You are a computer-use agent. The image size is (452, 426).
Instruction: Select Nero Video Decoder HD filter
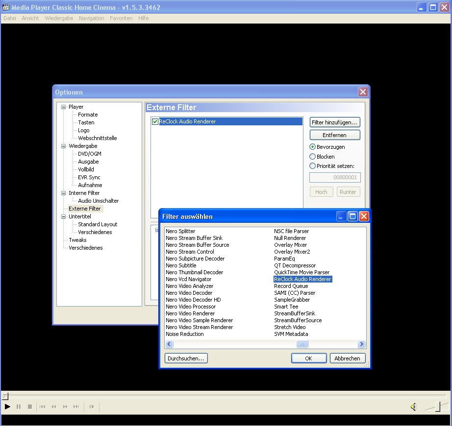point(193,300)
